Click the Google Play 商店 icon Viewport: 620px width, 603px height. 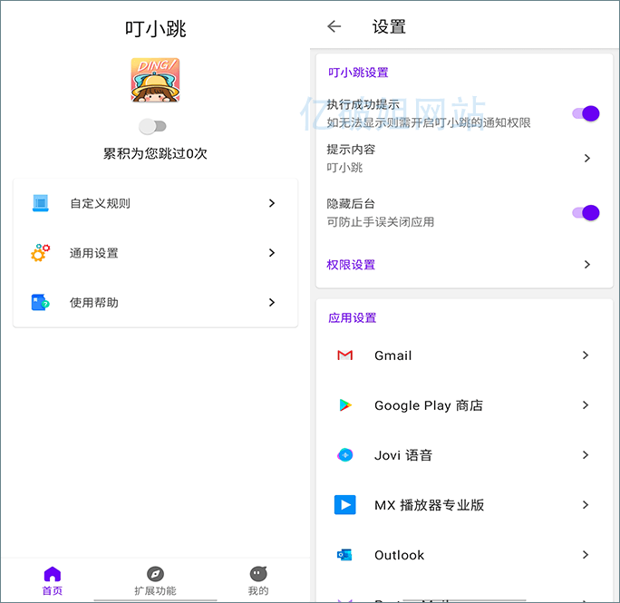tap(344, 405)
